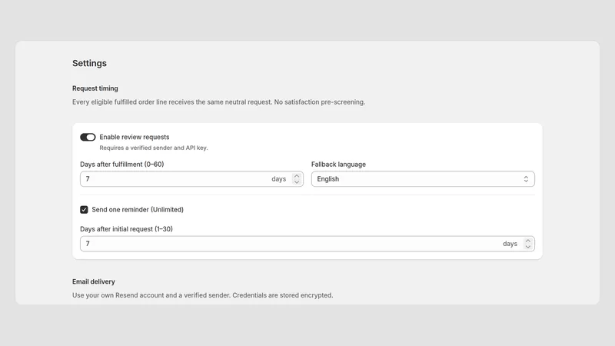Decrease Days after fulfillment with down arrow
615x346 pixels.
pos(297,182)
